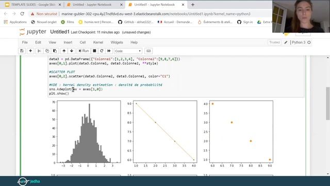This screenshot has width=330, height=186.
Task: Reload the current page
Action: (x=22, y=14)
